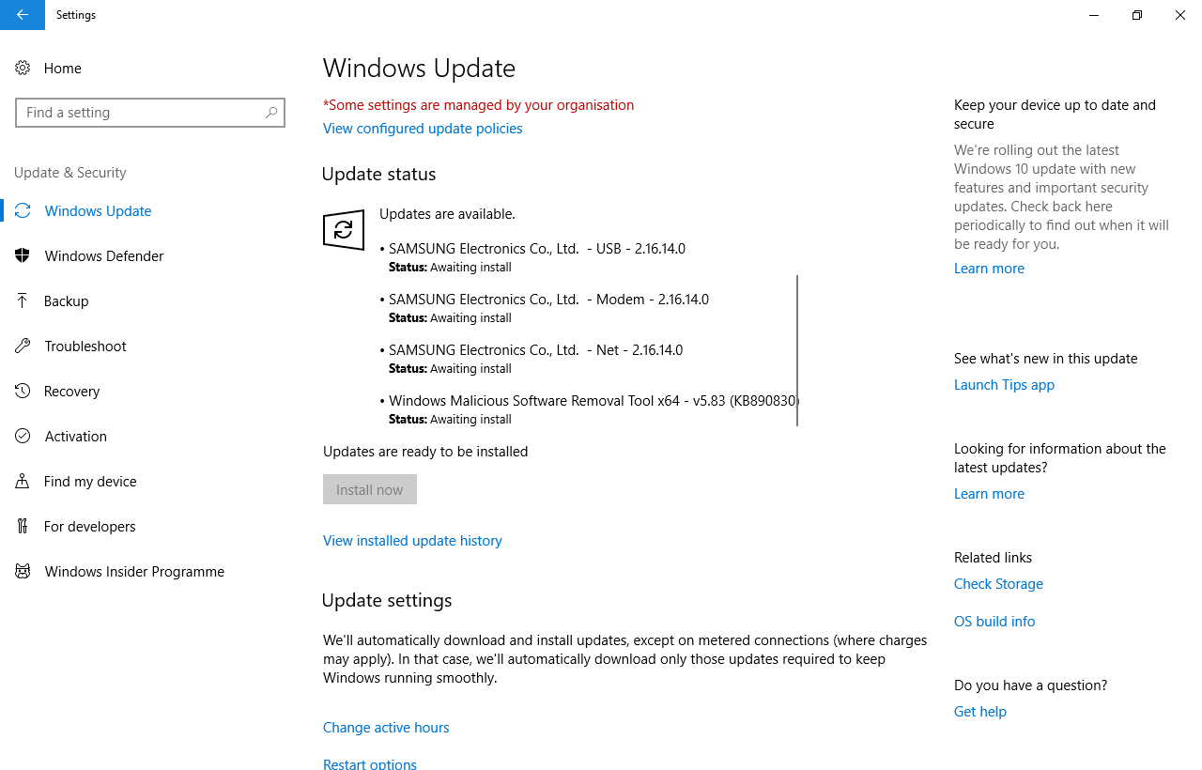Restore down the Settings window
This screenshot has height=770, width=1202.
(x=1137, y=15)
